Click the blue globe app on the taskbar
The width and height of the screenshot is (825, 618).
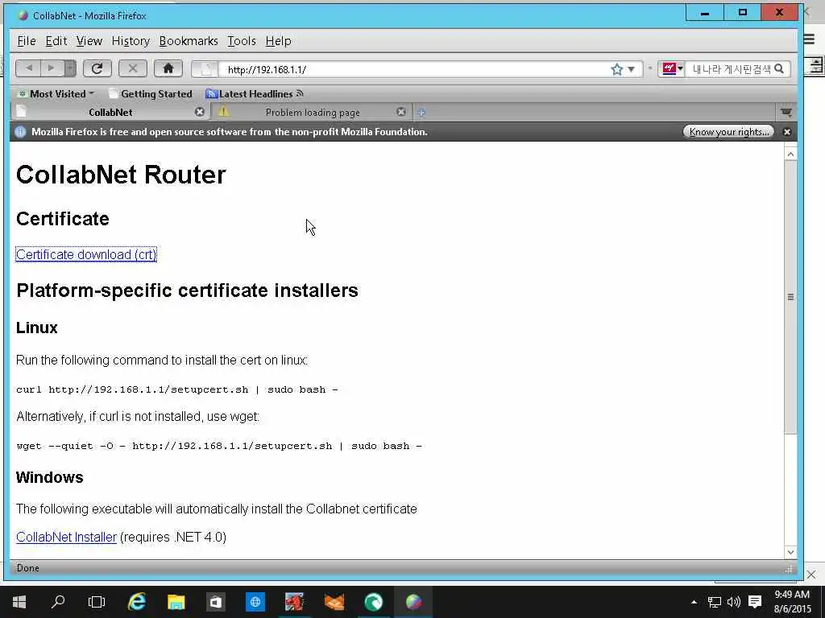click(x=255, y=602)
